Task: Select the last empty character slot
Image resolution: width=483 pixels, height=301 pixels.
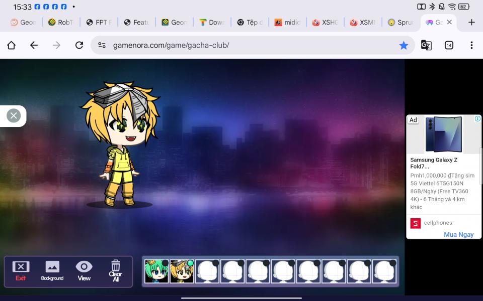Action: (384, 271)
